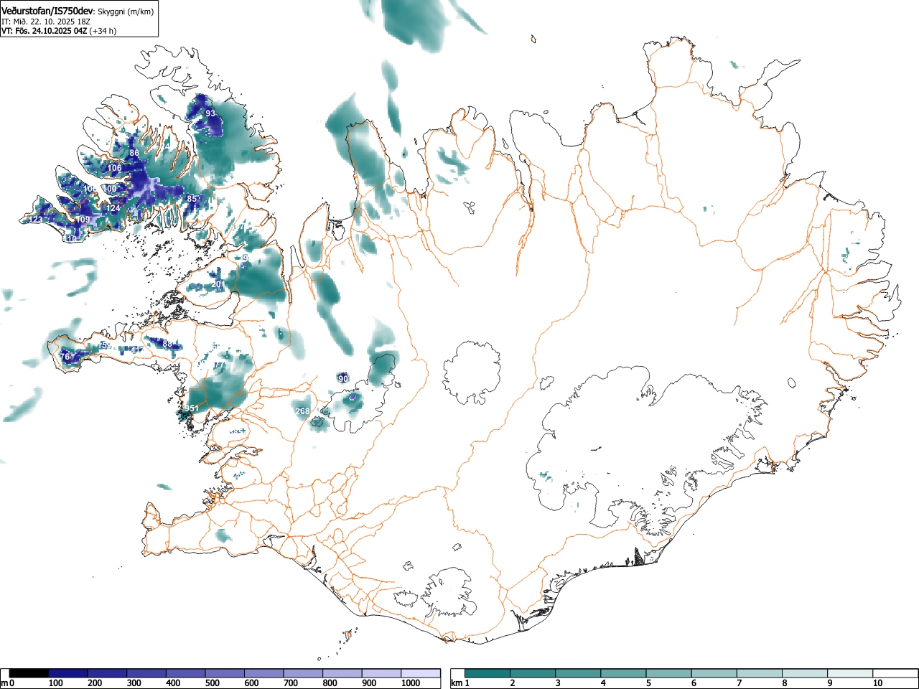This screenshot has width=919, height=689.
Task: Click the 10 tick label on kilometre scale
Action: [877, 683]
